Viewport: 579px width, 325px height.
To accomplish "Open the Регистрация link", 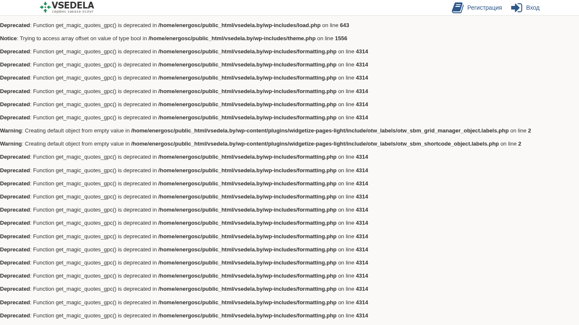I will [x=484, y=8].
